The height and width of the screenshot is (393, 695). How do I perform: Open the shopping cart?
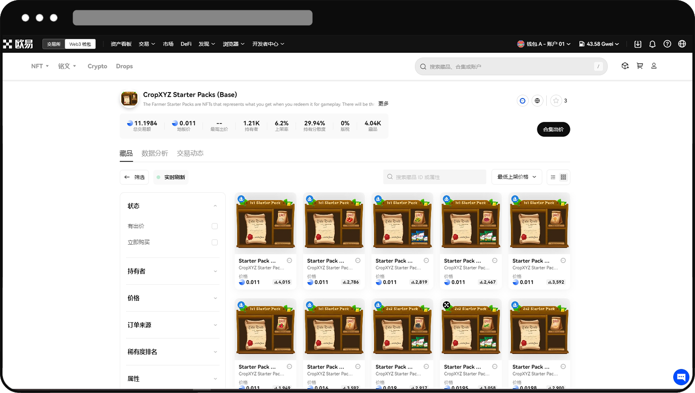pos(640,66)
